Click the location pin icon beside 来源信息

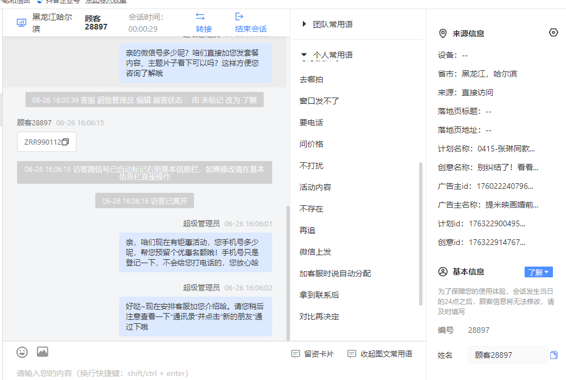[x=443, y=33]
